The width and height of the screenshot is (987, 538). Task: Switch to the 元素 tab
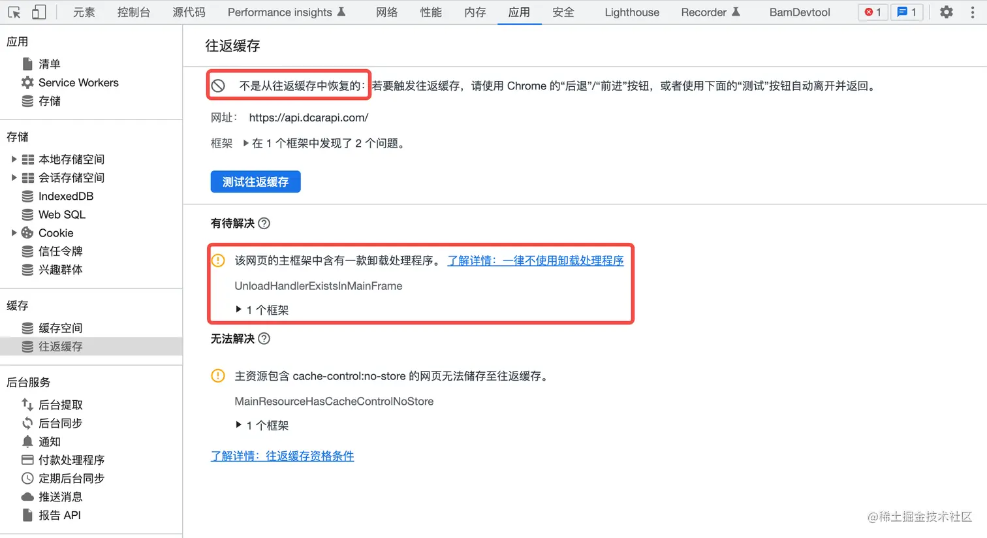(84, 12)
